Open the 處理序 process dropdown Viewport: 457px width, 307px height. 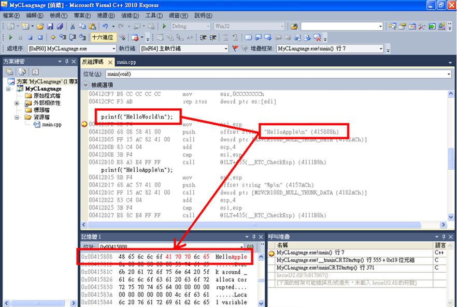point(113,49)
